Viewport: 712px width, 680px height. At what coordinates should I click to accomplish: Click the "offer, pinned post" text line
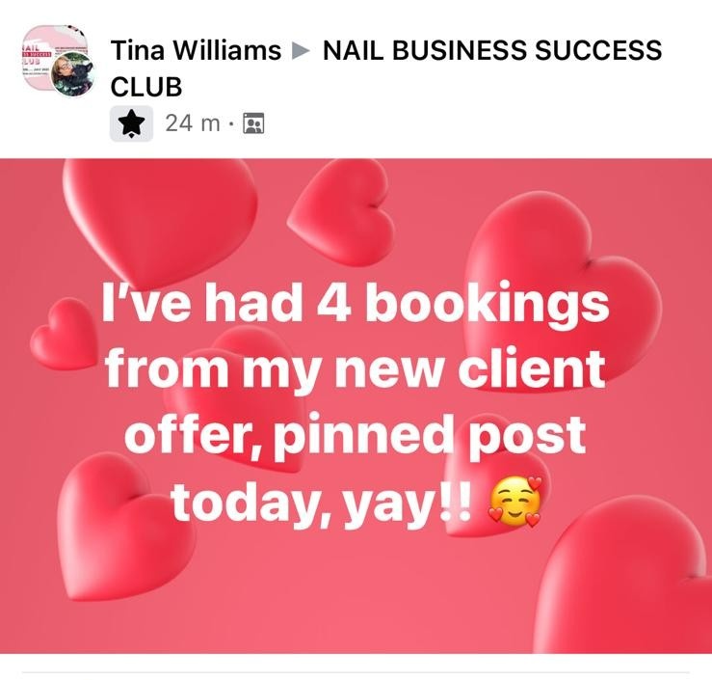click(x=355, y=435)
